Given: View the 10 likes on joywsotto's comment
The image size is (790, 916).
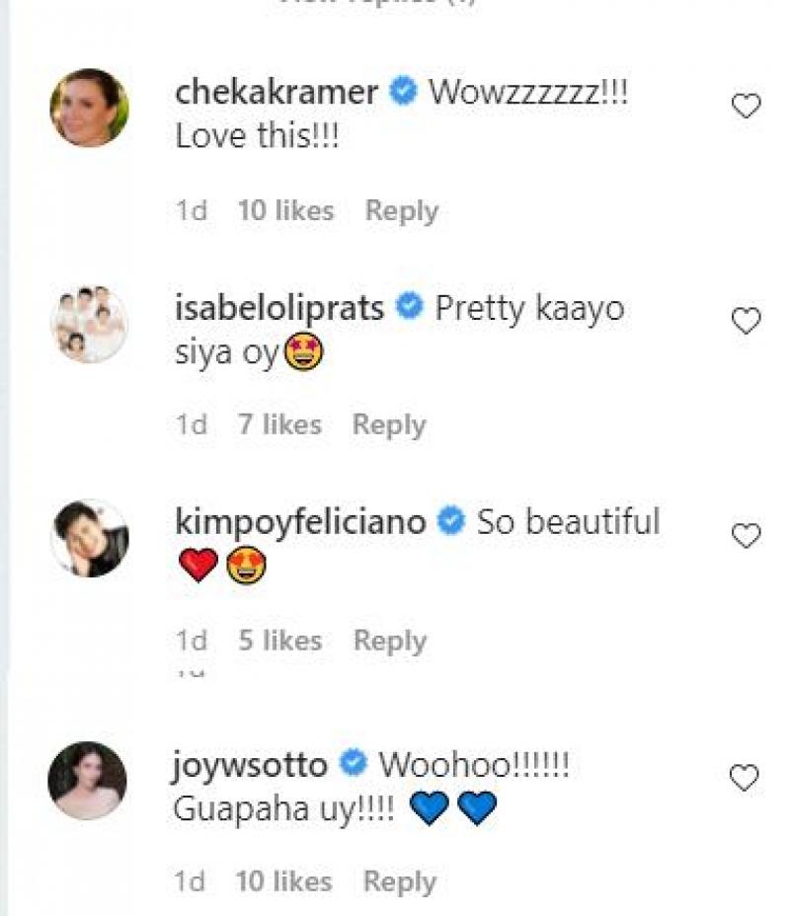Looking at the screenshot, I should [x=285, y=881].
